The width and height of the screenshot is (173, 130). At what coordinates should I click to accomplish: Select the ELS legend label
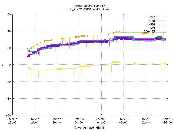(x=153, y=17)
